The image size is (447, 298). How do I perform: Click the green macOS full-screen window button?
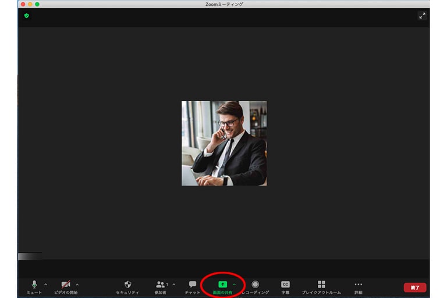[x=37, y=4]
